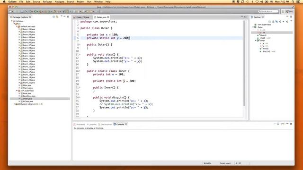Screen dimensions: 303x170
Task: Collapse the Outer class in Outline
Action: (253, 27)
